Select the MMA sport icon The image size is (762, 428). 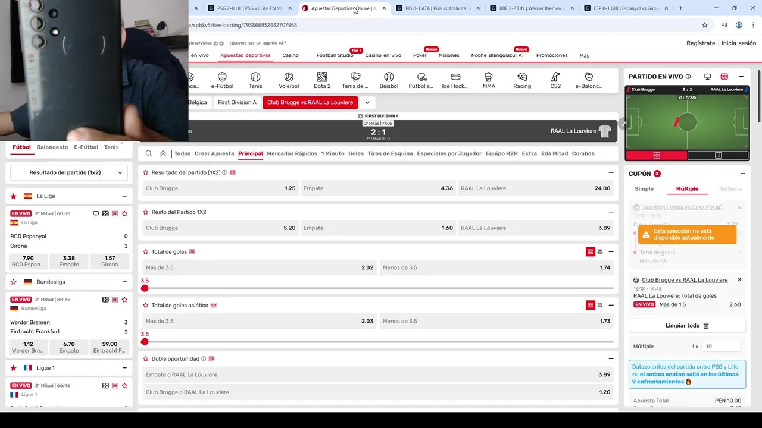coord(489,80)
